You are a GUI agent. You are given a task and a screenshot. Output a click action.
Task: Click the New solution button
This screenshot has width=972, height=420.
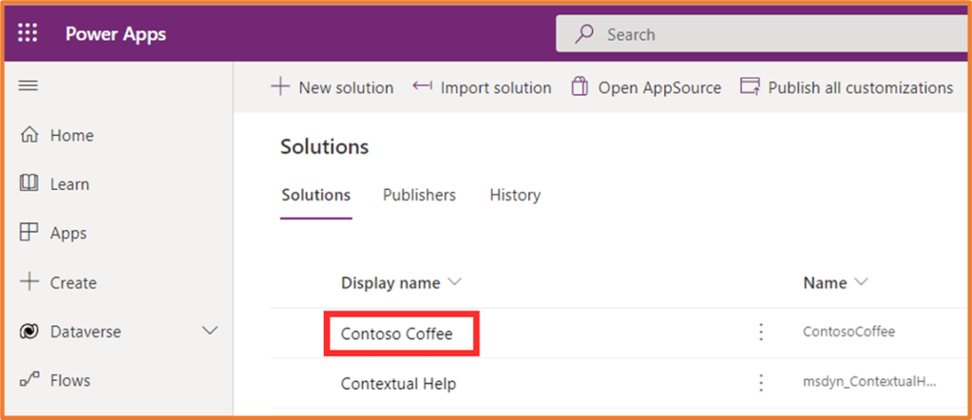coord(333,87)
